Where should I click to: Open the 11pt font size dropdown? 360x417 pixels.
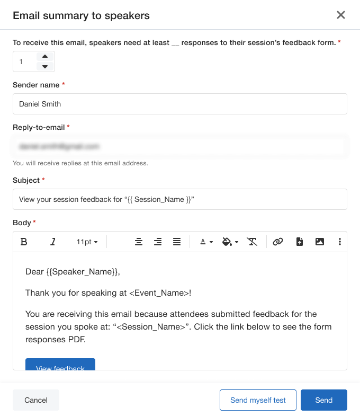point(87,242)
